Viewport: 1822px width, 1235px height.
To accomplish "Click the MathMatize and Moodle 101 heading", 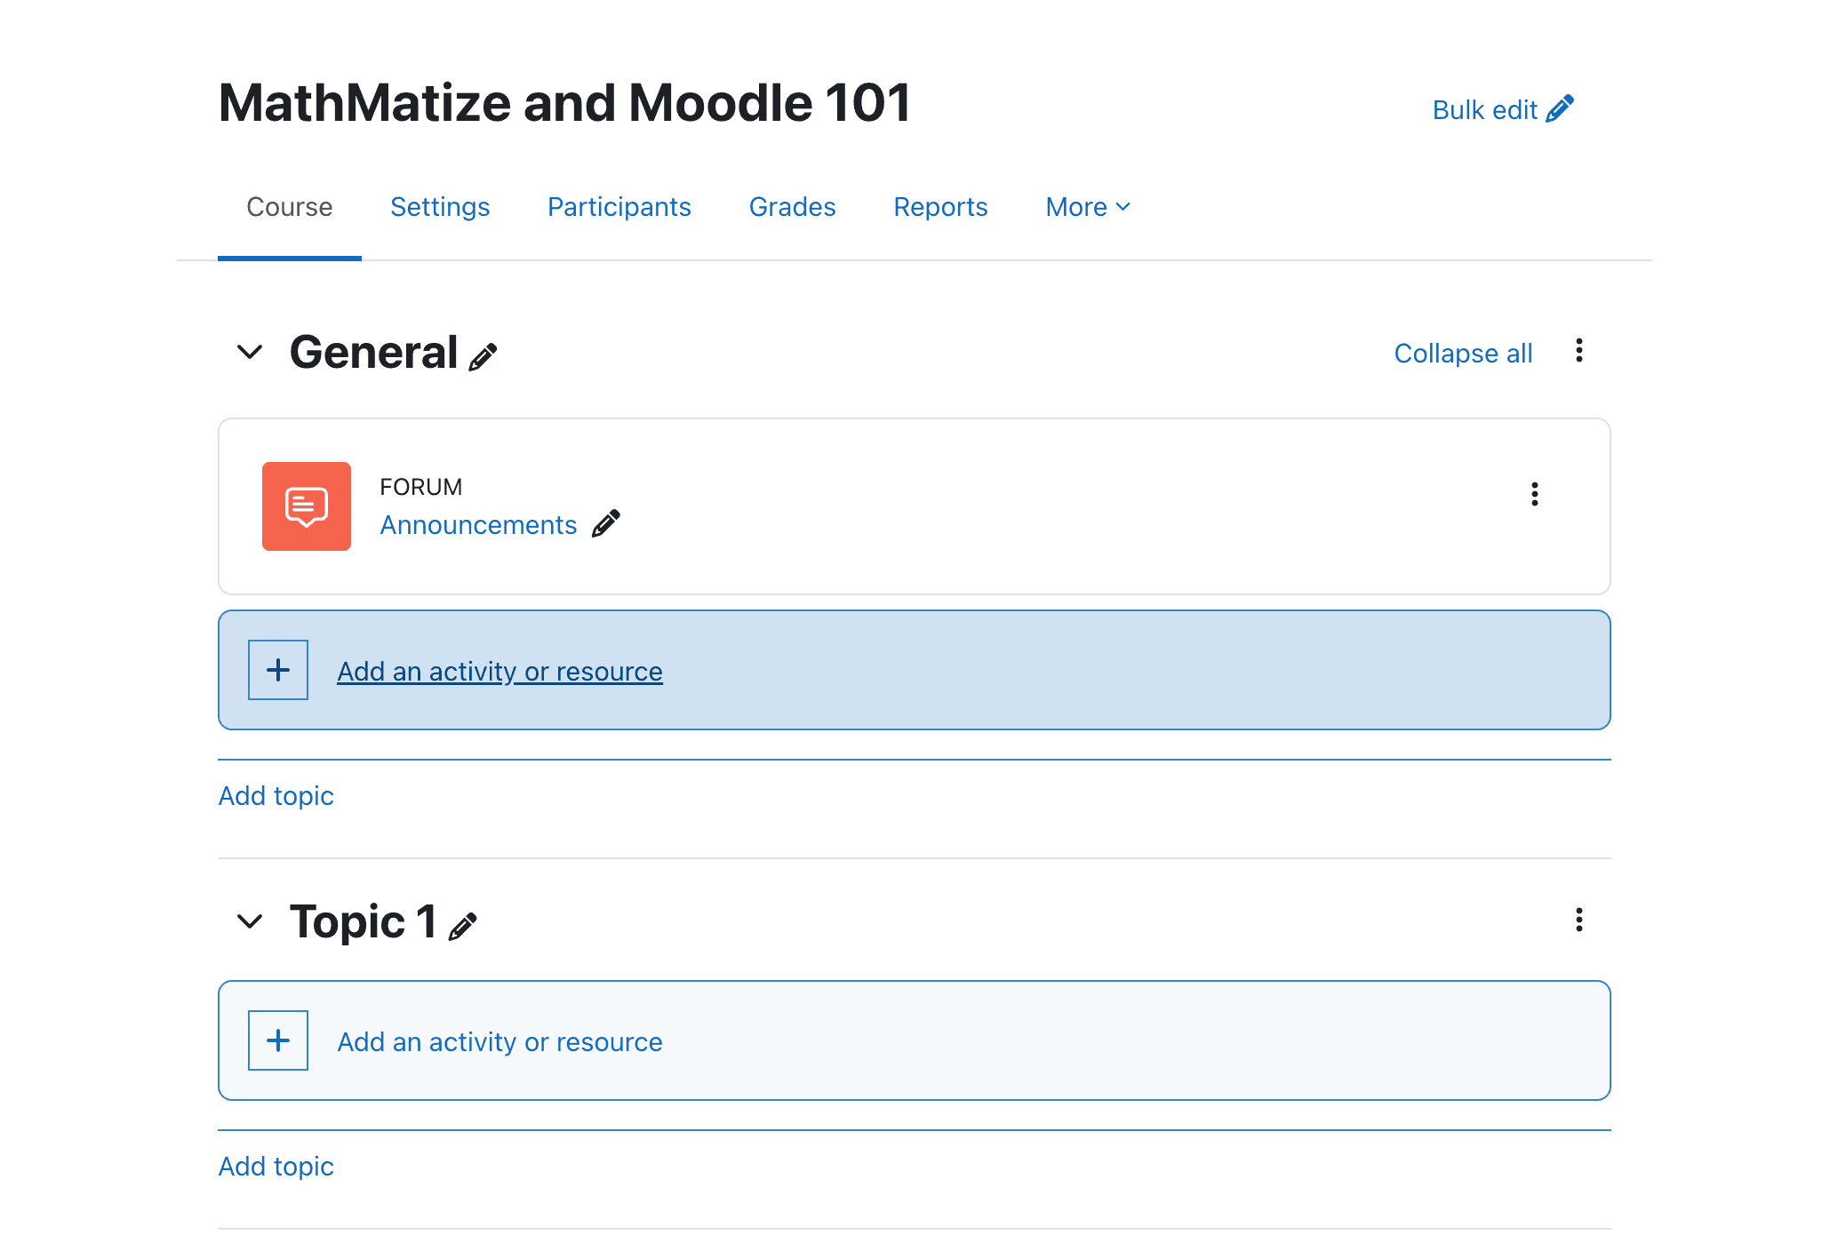I will click(x=565, y=103).
